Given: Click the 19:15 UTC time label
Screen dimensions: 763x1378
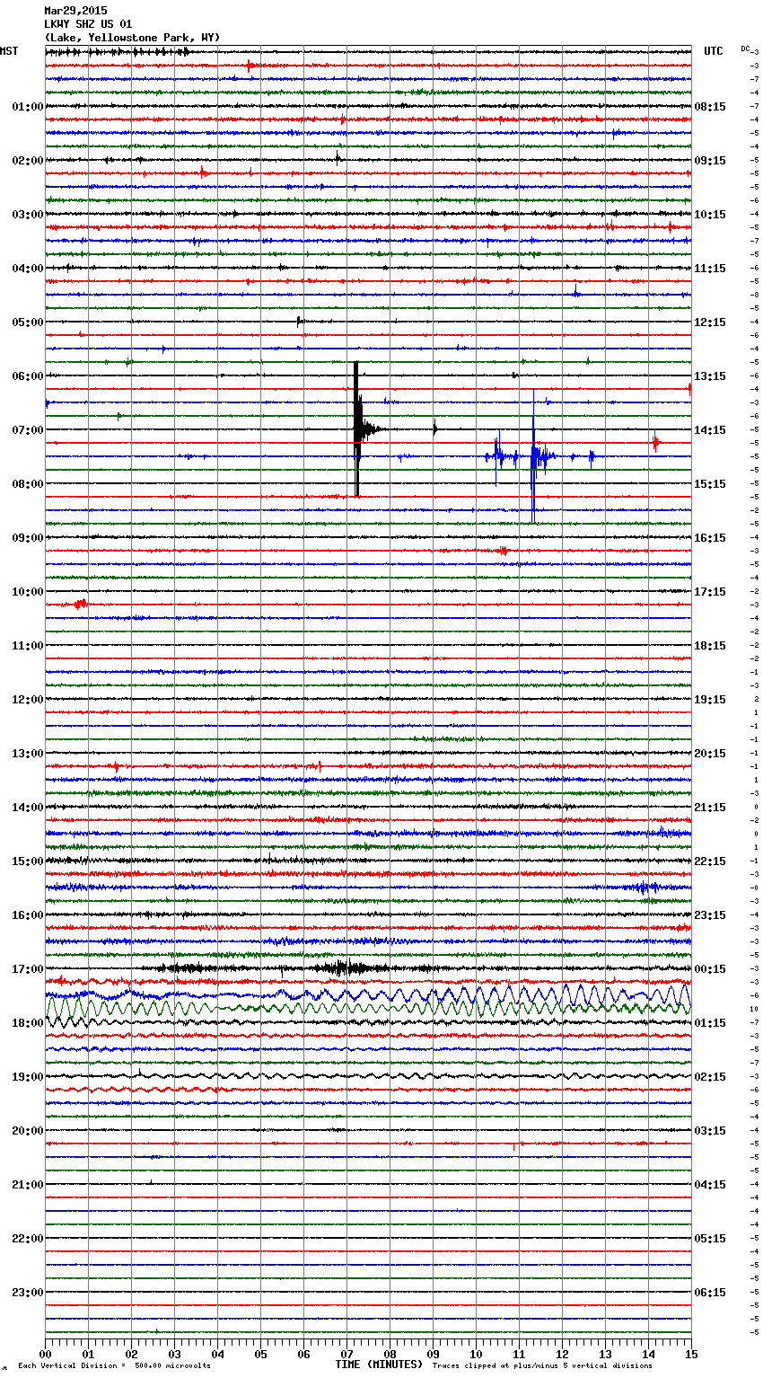Looking at the screenshot, I should pos(710,700).
